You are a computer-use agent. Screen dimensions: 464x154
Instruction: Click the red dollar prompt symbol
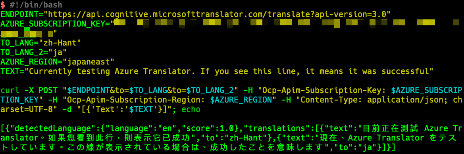pyautogui.click(x=2, y=5)
